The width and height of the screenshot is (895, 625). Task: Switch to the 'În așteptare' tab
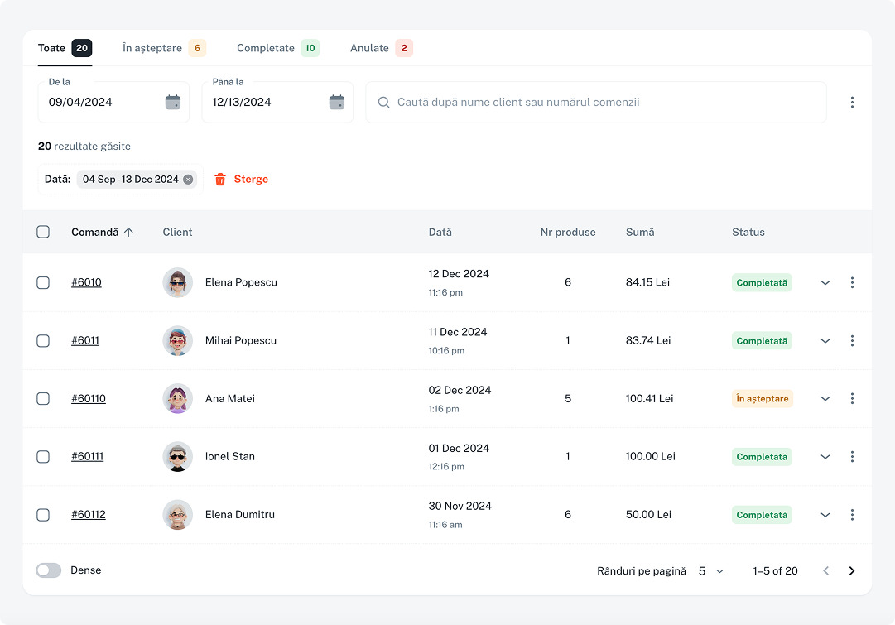[x=163, y=48]
